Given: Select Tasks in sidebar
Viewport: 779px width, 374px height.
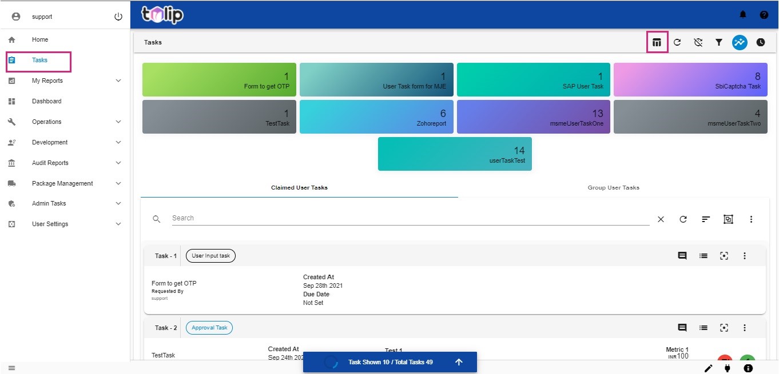Looking at the screenshot, I should pyautogui.click(x=38, y=61).
